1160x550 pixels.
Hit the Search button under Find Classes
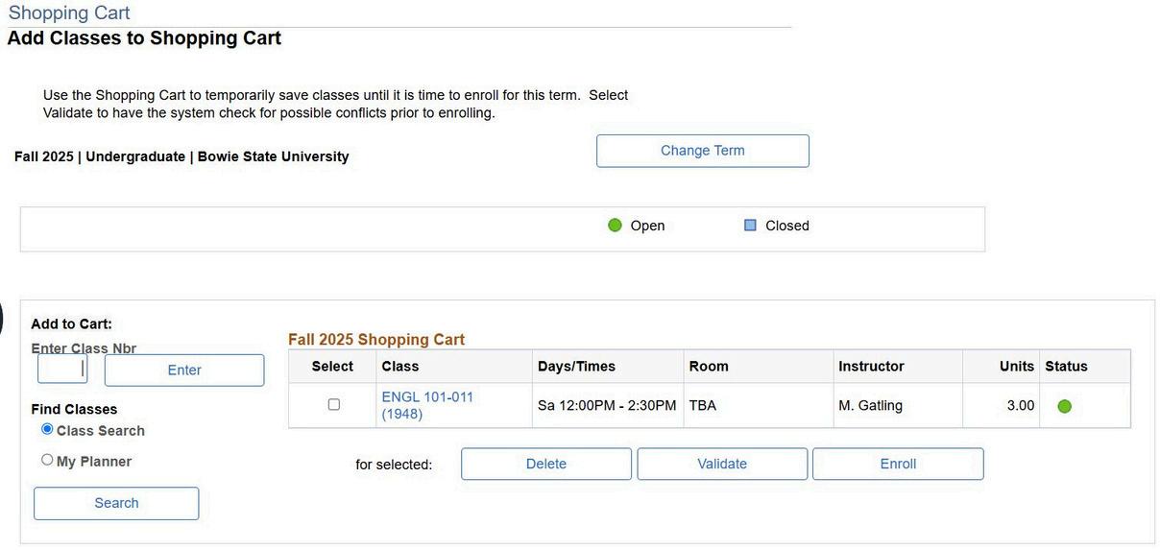tap(116, 503)
